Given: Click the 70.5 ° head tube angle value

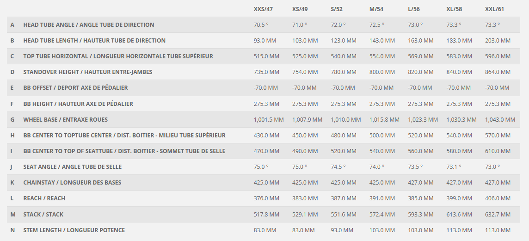Looking at the screenshot, I should tap(261, 25).
